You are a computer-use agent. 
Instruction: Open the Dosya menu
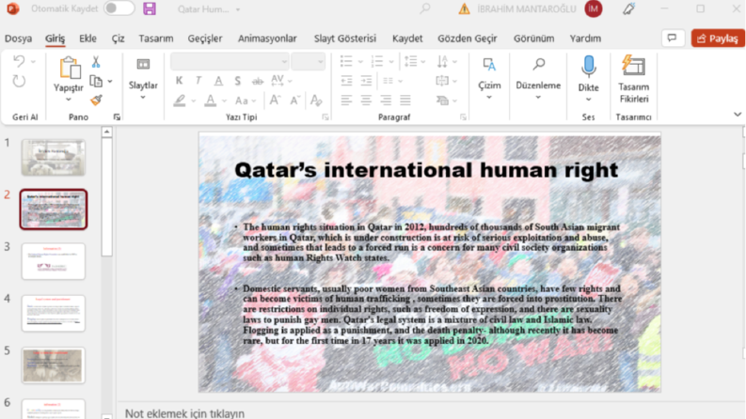tap(18, 39)
